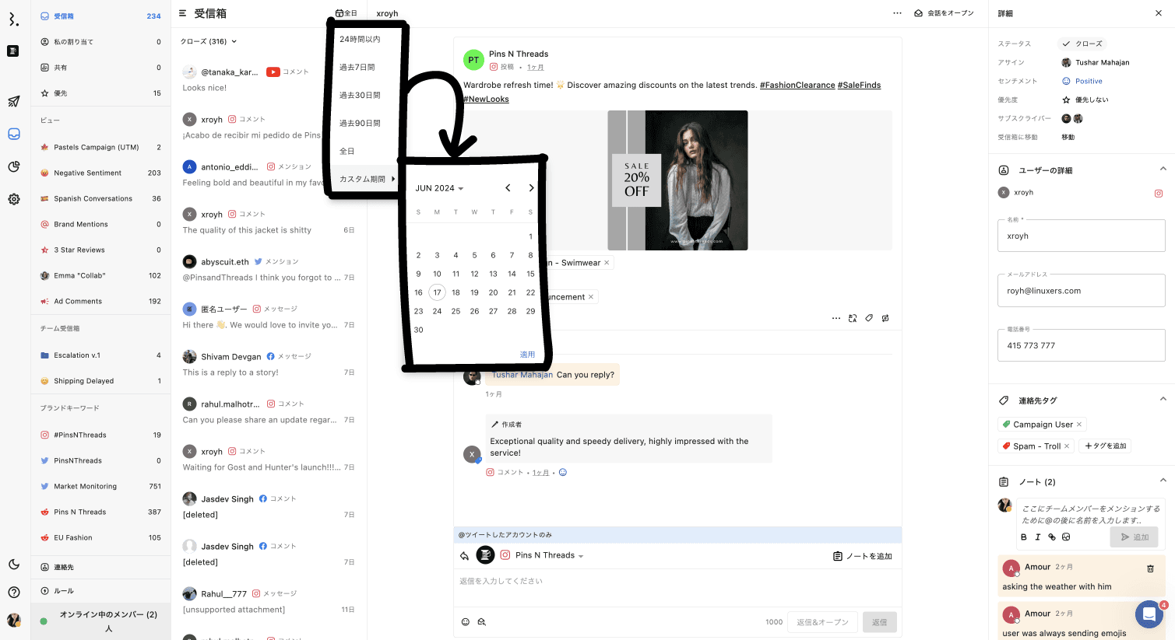1175x640 pixels.
Task: Click 適用 in the calendar
Action: point(527,355)
